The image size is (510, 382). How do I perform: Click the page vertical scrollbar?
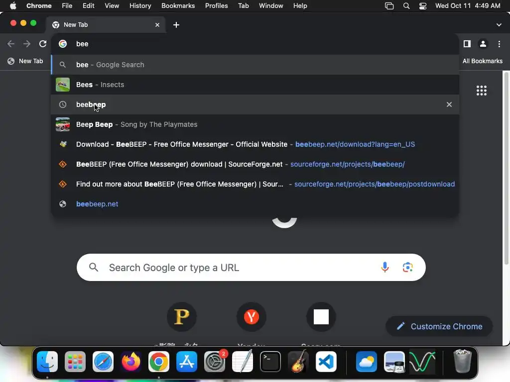pyautogui.click(x=506, y=169)
